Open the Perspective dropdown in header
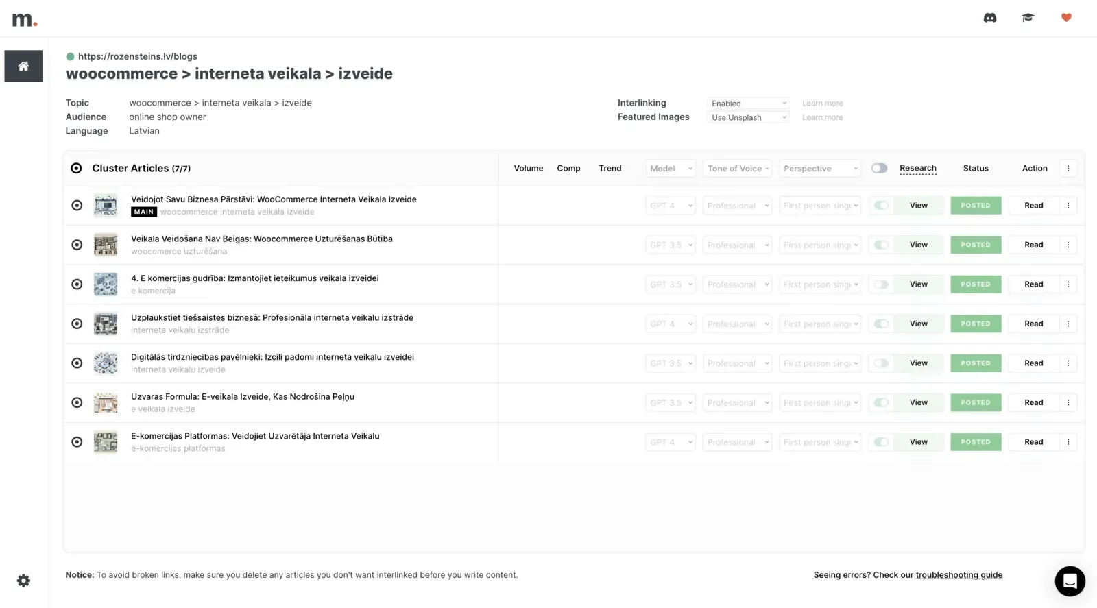 [x=820, y=168]
